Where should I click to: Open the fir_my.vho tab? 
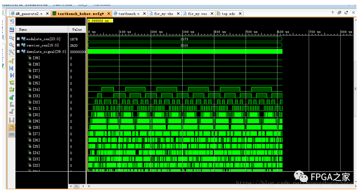(164, 14)
